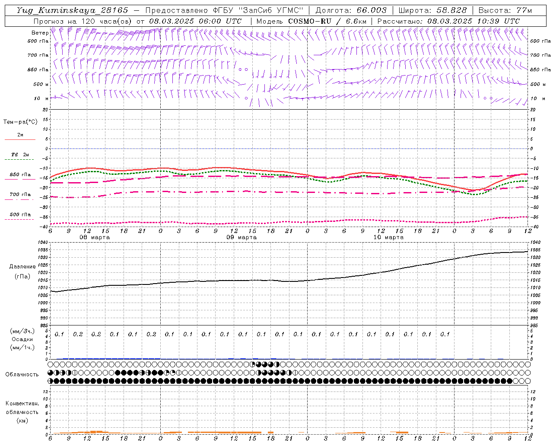
Task: Click the longitude value 66.003
Action: click(372, 10)
